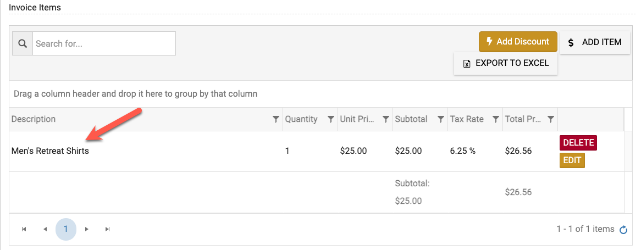Click the Add Discount button
Screen dimensions: 641x250
(x=518, y=42)
